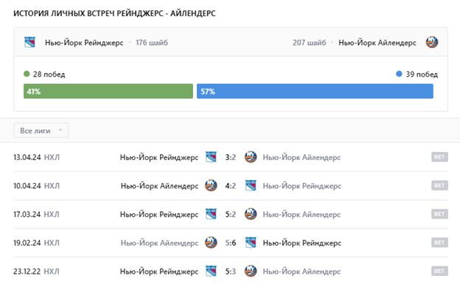Click the BET button for the 23.12.22 match
Image resolution: width=460 pixels, height=284 pixels.
point(439,271)
